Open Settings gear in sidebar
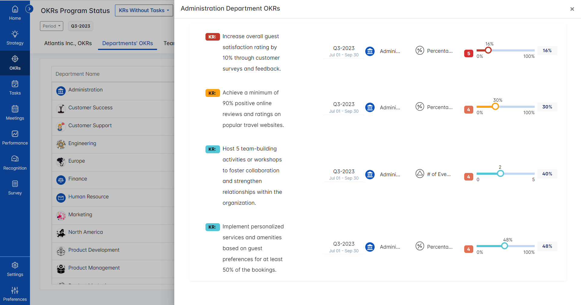Viewport: 581px width, 305px height. pyautogui.click(x=15, y=269)
